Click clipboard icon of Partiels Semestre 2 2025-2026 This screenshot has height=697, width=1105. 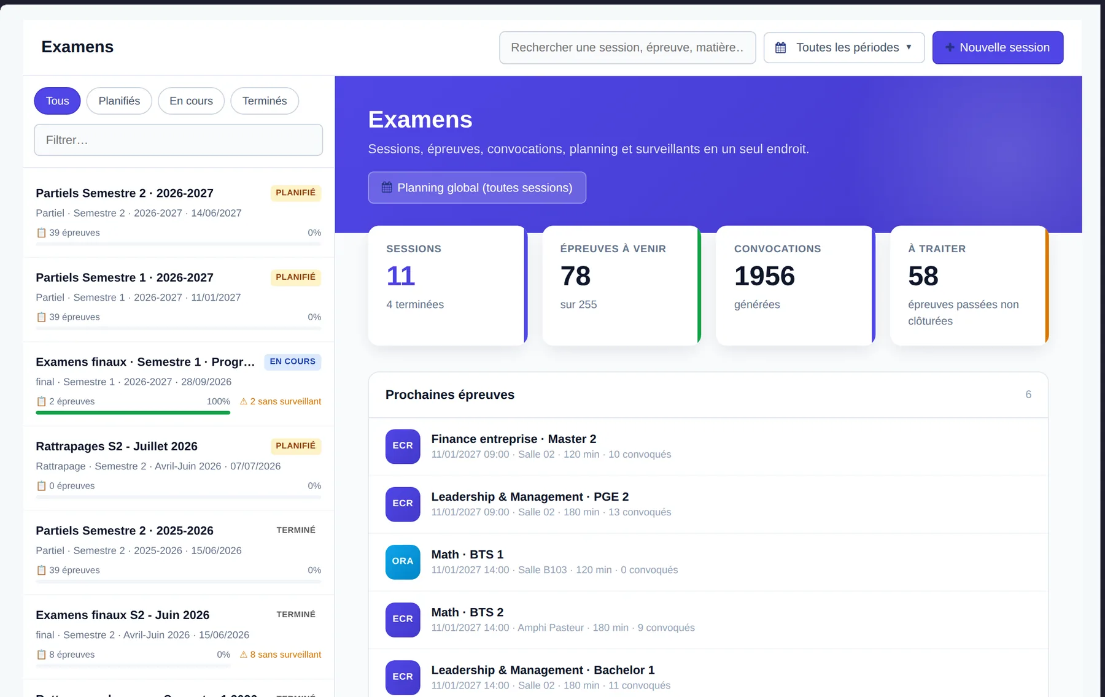41,570
